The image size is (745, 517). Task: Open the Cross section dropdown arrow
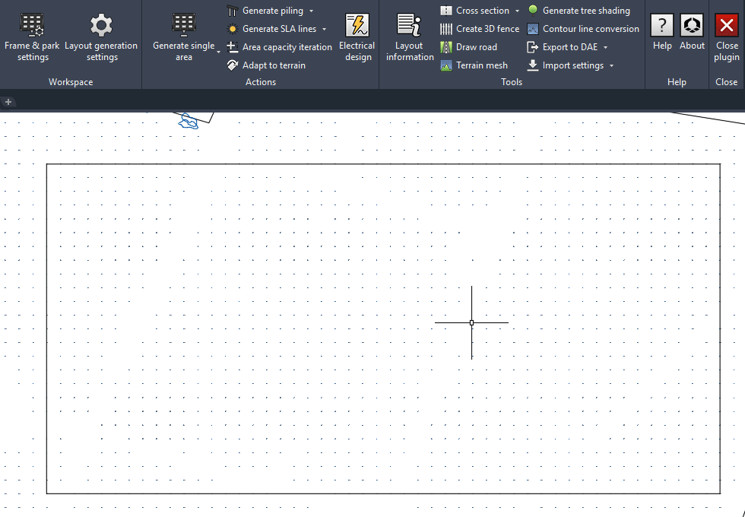coord(518,11)
